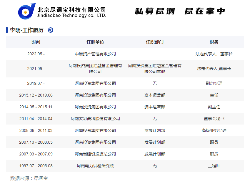Click 资本运营部 in the 2015.12 row
Screen dimensions: 250x184
pyautogui.click(x=155, y=95)
